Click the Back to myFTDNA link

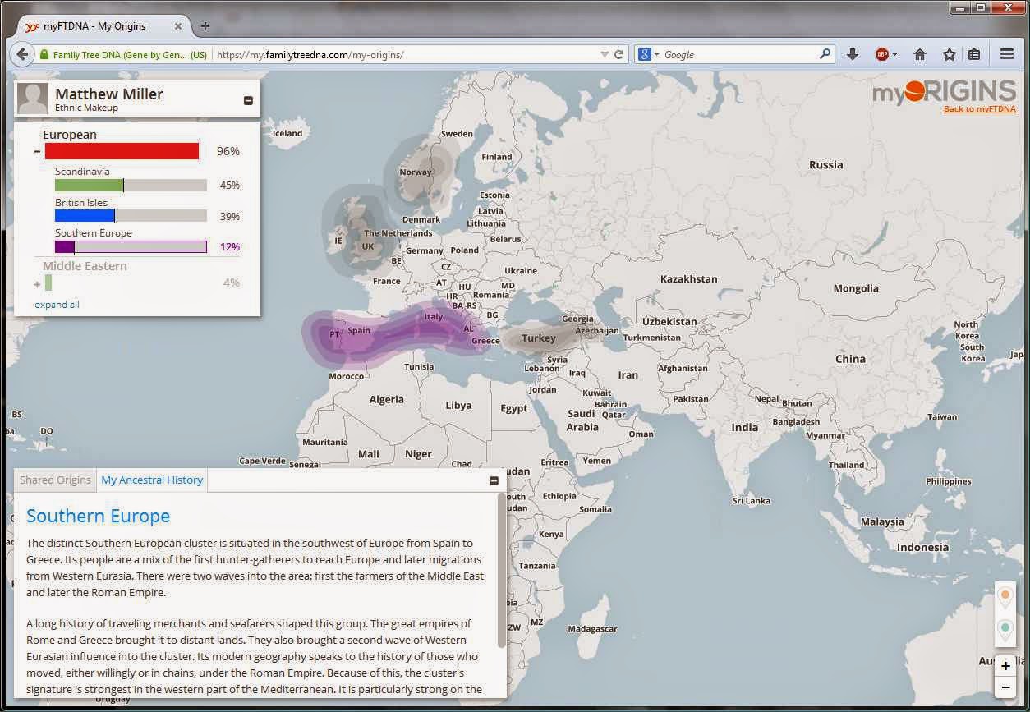click(x=980, y=108)
